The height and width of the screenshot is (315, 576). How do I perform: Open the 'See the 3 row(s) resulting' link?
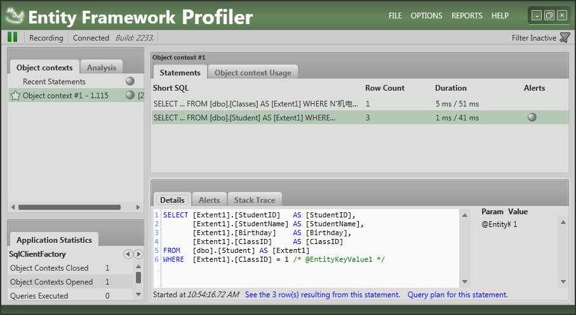click(323, 295)
